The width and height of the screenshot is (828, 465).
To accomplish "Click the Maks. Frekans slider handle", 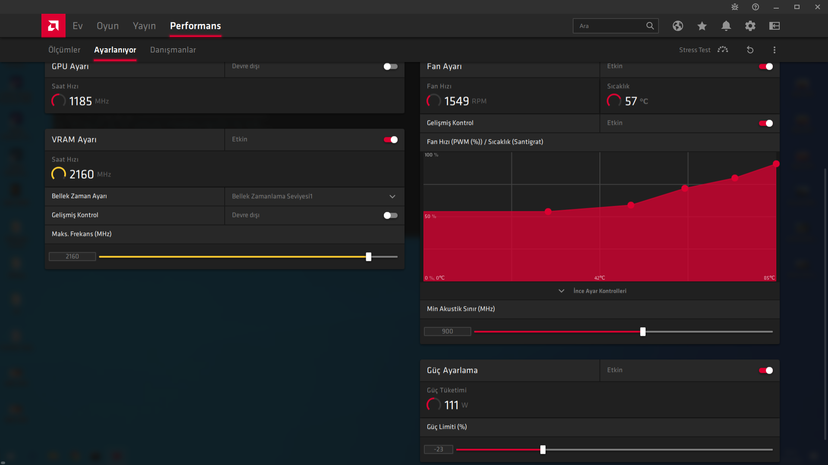I will pos(368,257).
